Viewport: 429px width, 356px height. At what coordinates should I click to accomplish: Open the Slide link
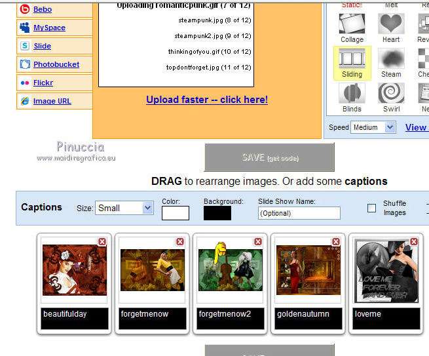click(x=43, y=46)
